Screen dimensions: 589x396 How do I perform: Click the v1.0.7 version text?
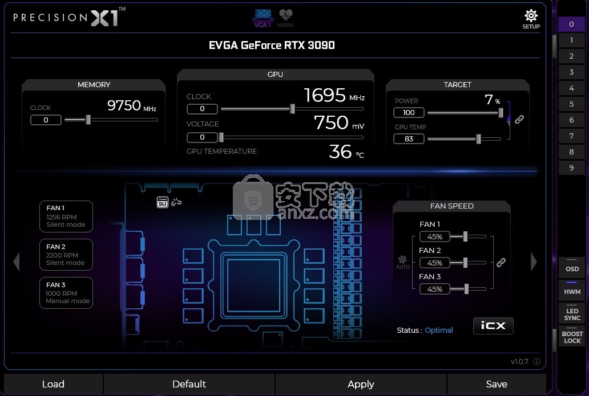pos(519,361)
